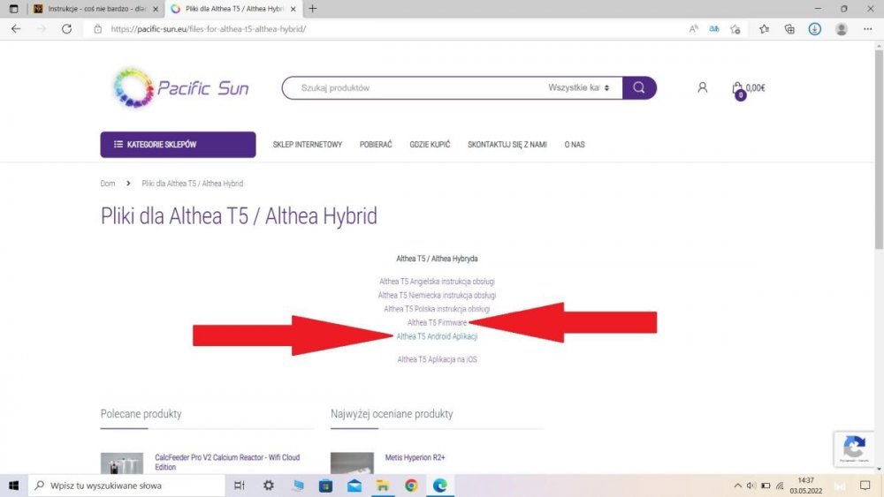Click the browser back arrow
The width and height of the screenshot is (884, 497).
[15, 29]
